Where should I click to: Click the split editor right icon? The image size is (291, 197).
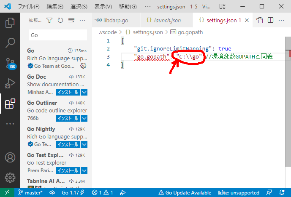pos(270,20)
